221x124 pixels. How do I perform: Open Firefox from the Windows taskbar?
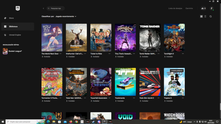(71, 122)
